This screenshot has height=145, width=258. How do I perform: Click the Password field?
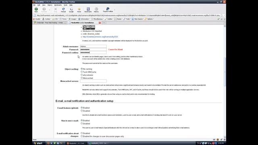(93, 50)
